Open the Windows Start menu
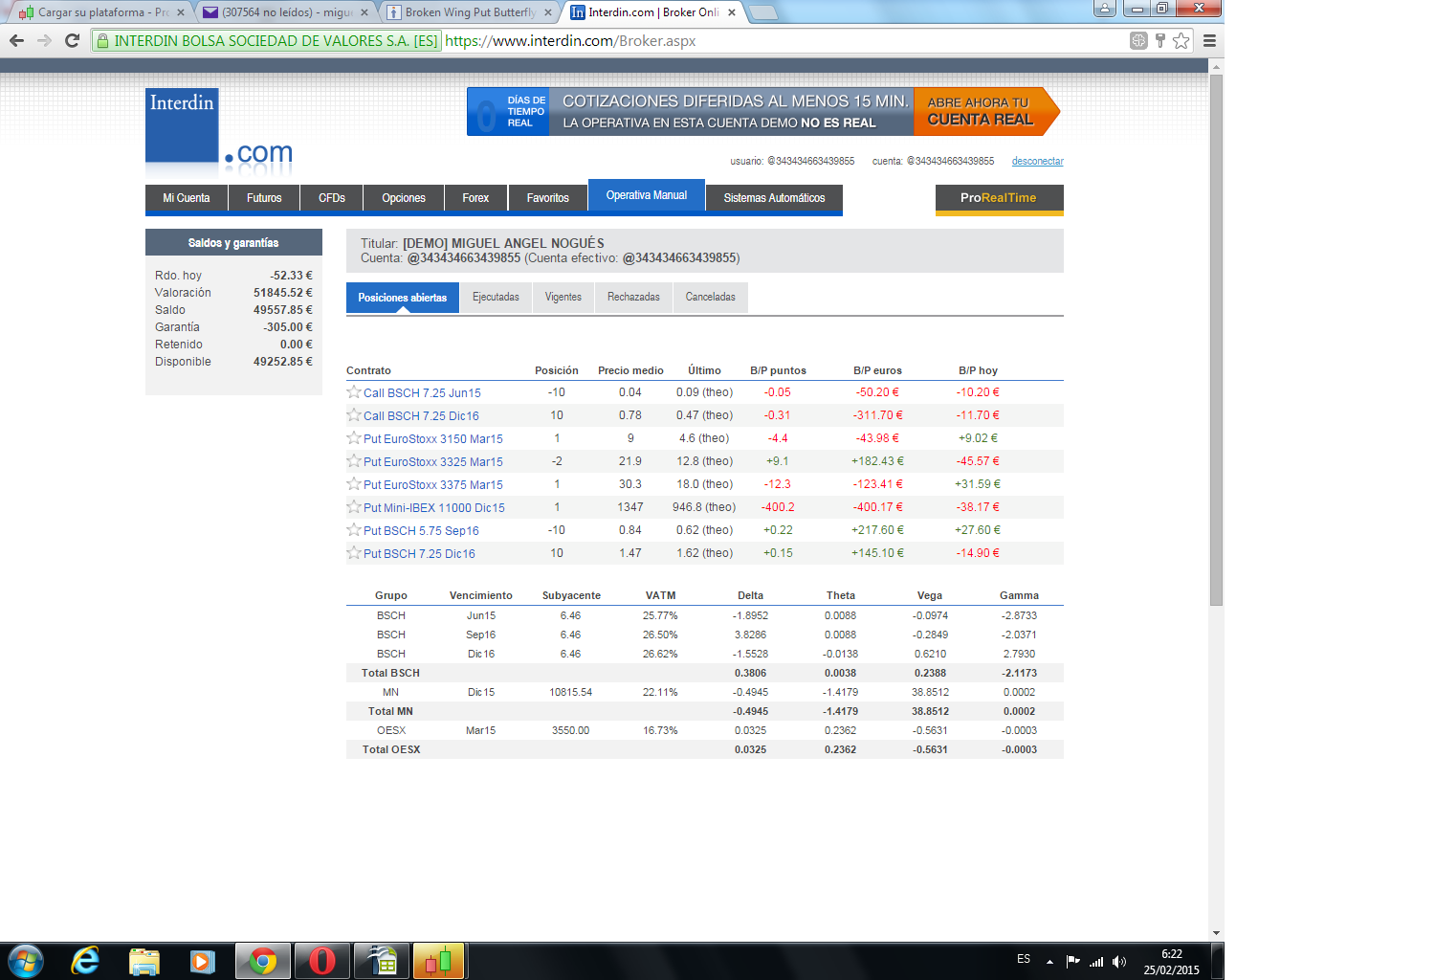The height and width of the screenshot is (980, 1435). pyautogui.click(x=26, y=961)
